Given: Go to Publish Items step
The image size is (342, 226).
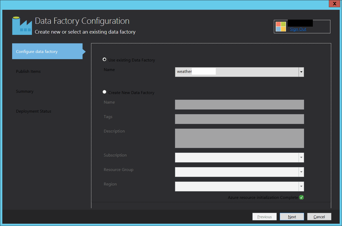Looking at the screenshot, I should tap(28, 71).
